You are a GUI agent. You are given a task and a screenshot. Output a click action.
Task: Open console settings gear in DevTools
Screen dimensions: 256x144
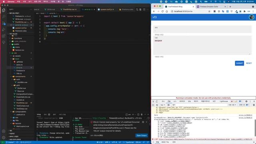click(x=254, y=105)
